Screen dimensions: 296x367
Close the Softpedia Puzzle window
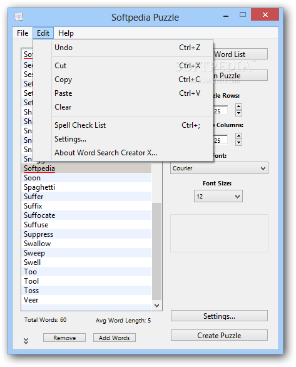click(x=265, y=15)
